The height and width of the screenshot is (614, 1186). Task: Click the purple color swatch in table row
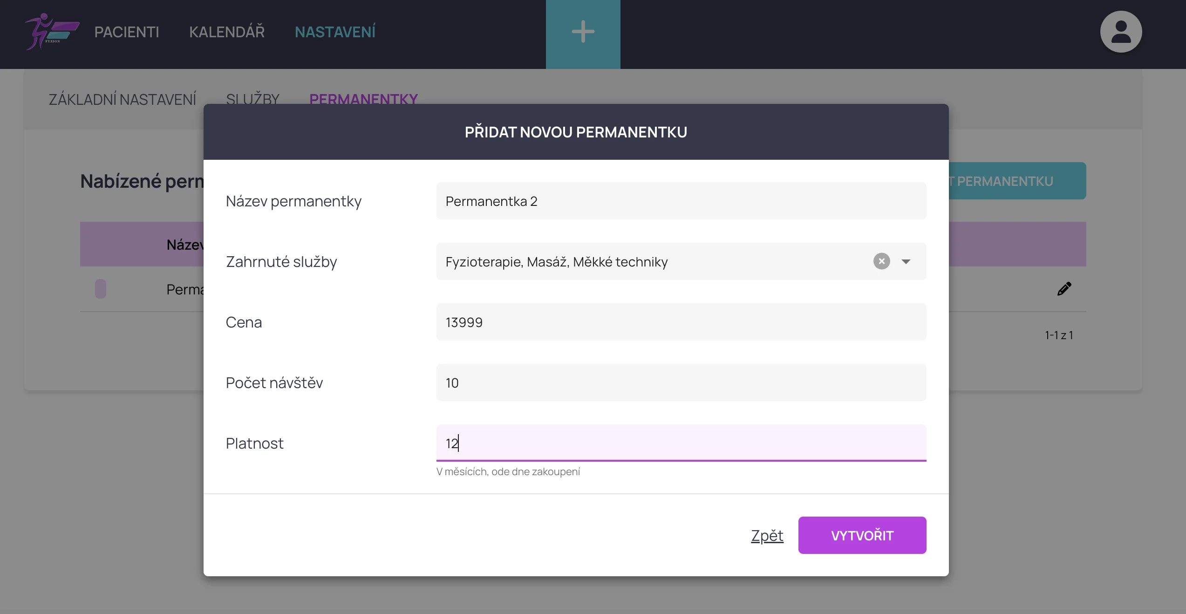click(x=101, y=289)
